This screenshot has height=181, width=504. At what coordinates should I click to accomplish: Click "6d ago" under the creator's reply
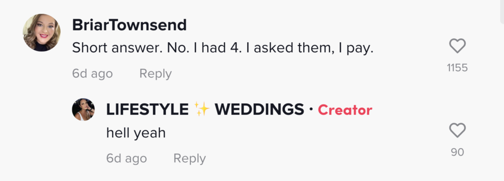[126, 158]
